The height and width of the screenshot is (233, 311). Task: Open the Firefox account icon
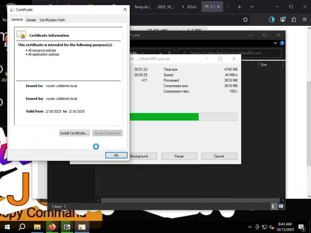click(x=283, y=19)
